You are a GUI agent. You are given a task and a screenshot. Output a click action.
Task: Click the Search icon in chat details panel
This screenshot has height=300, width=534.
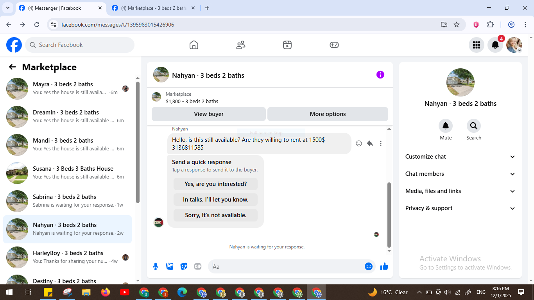474,126
